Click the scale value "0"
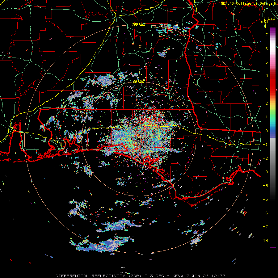 click(267, 131)
